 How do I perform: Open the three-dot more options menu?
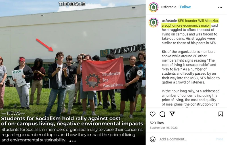pos(220,7)
